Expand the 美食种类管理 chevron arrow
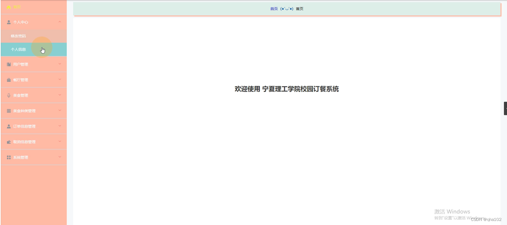Viewport: 507px width, 225px height. click(60, 110)
